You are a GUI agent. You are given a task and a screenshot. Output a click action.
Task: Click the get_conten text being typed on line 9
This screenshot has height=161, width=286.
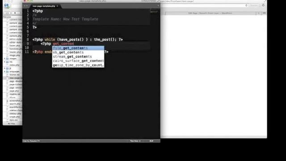point(63,44)
